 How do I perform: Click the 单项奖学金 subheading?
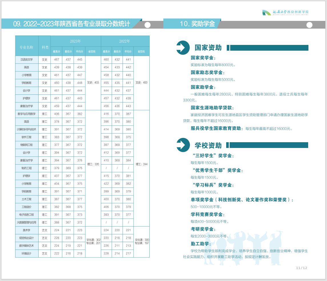242,200
